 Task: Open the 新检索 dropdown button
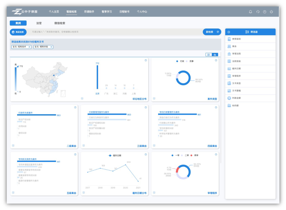click(x=212, y=32)
